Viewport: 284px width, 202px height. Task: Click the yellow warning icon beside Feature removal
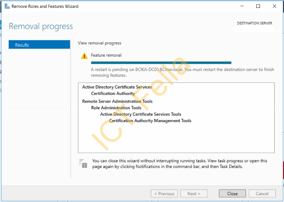click(x=84, y=56)
